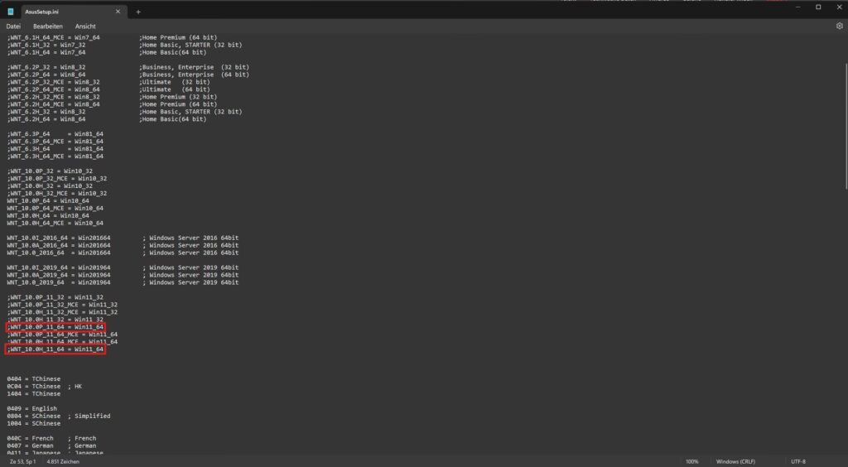Open the Datei menu
The height and width of the screenshot is (467, 848).
pyautogui.click(x=13, y=26)
